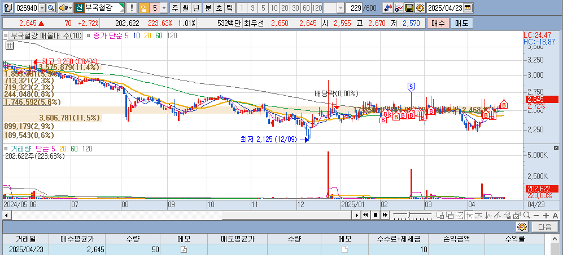
Task: Click the plus zoom-in icon
Action: click(545, 216)
